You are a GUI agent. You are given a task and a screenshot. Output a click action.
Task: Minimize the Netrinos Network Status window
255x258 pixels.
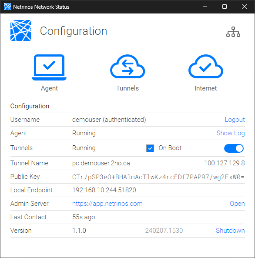205,7
